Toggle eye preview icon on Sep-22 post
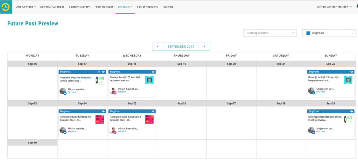The height and width of the screenshot is (164, 358). (352, 72)
